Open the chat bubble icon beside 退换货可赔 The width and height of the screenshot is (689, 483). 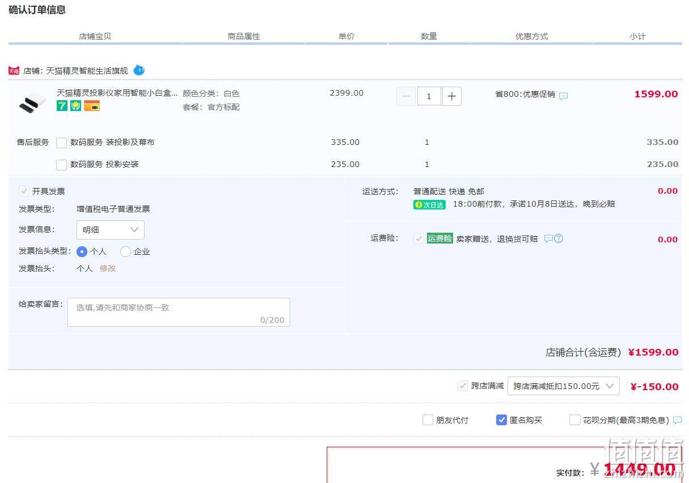(548, 239)
